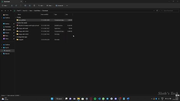Click the Paste icon in toolbar
This screenshot has width=180, height=101.
tap(21, 6)
